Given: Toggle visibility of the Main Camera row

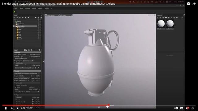Looking at the screenshot, I should click(x=38, y=23).
